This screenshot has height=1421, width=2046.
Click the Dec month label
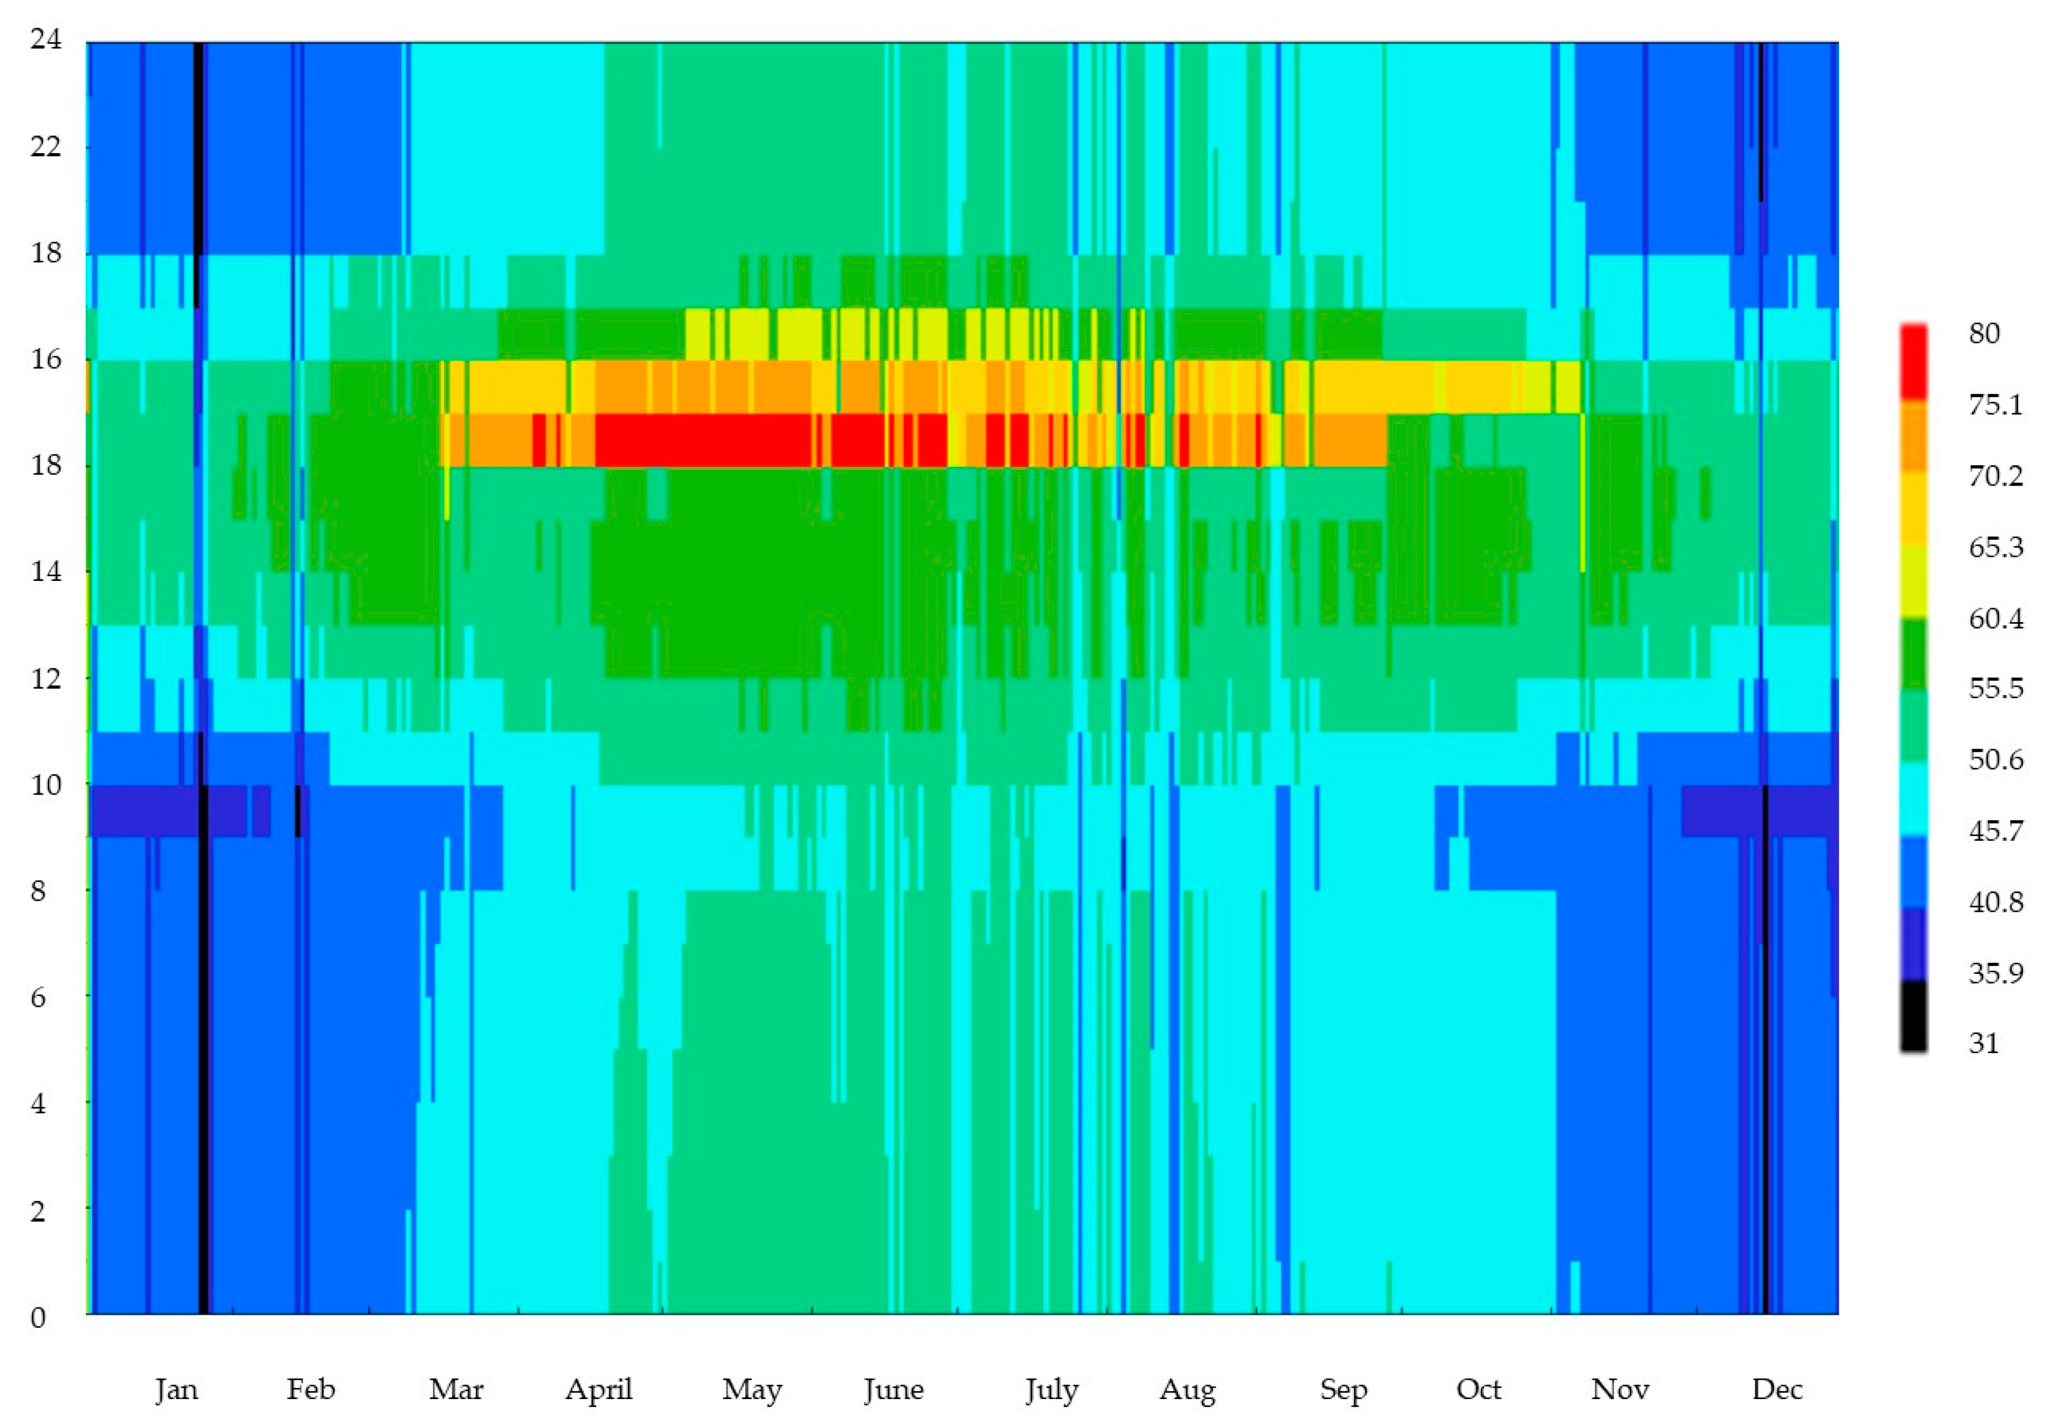pos(1777,1389)
